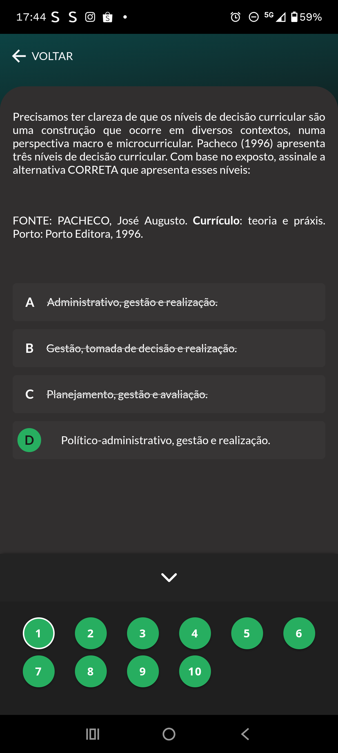Navigate to question 5

247,633
